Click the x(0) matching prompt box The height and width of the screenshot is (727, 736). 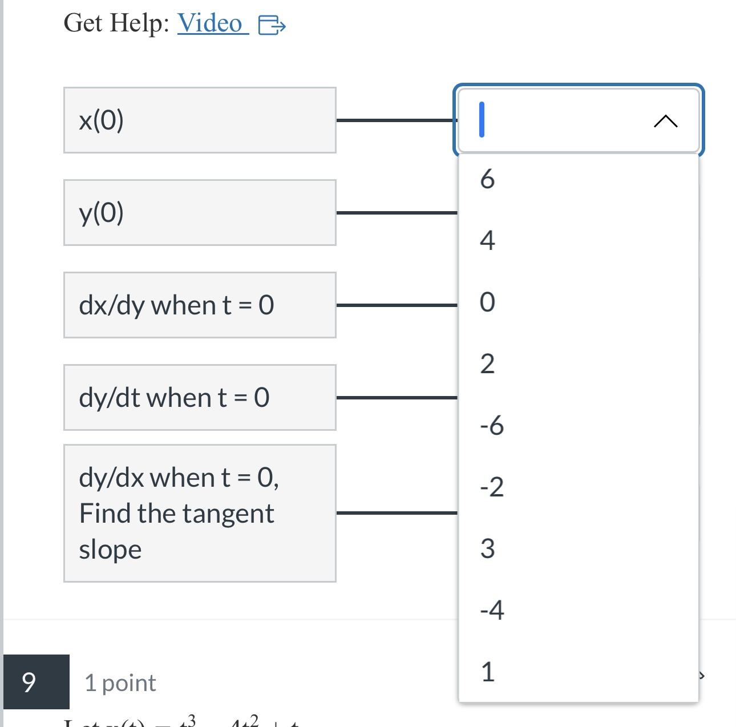(199, 120)
